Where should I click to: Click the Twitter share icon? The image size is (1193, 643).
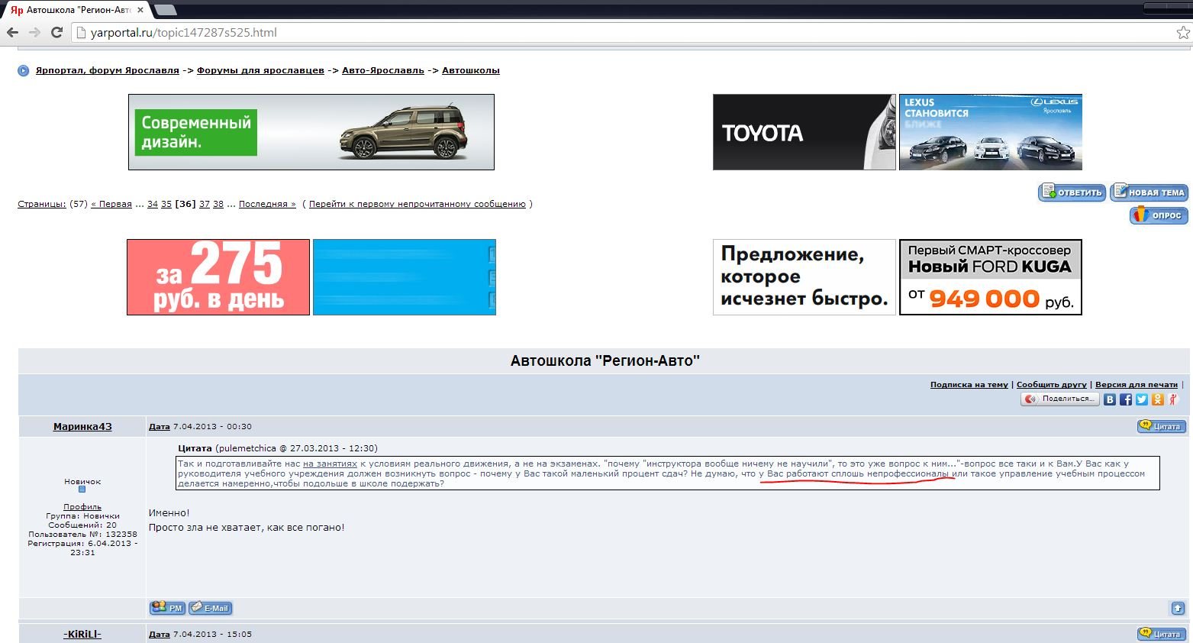[x=1142, y=399]
